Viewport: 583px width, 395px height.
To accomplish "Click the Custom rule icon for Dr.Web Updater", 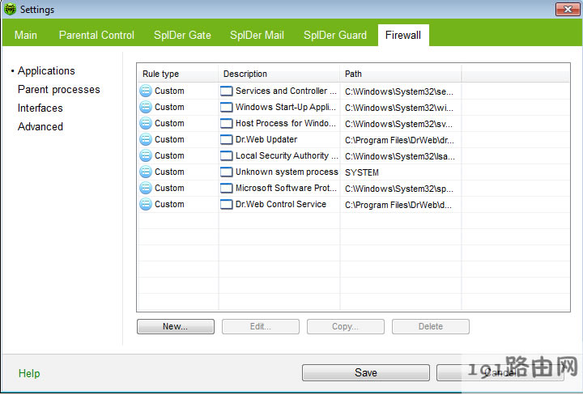I will coord(146,139).
